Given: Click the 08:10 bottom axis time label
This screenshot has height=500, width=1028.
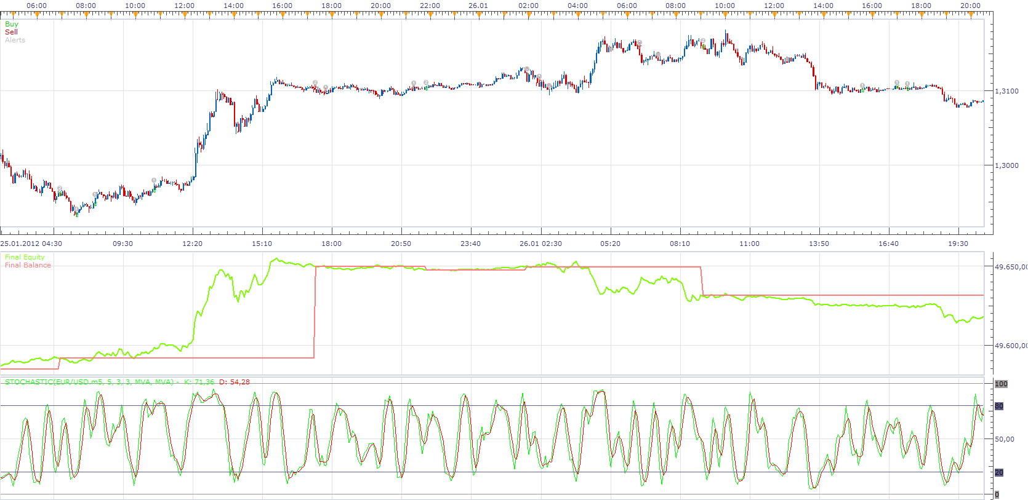Looking at the screenshot, I should 680,244.
